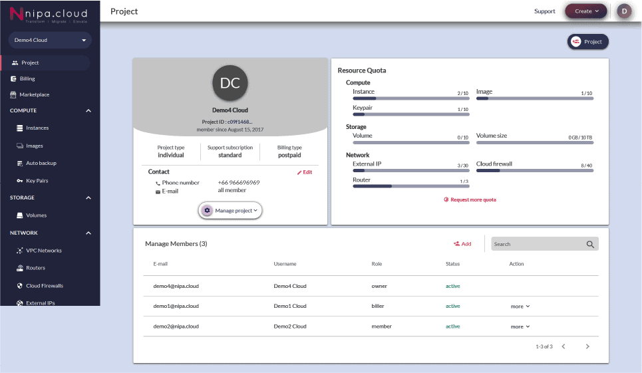The image size is (642, 373).
Task: Collapse the COMPUTE section
Action: 88,110
